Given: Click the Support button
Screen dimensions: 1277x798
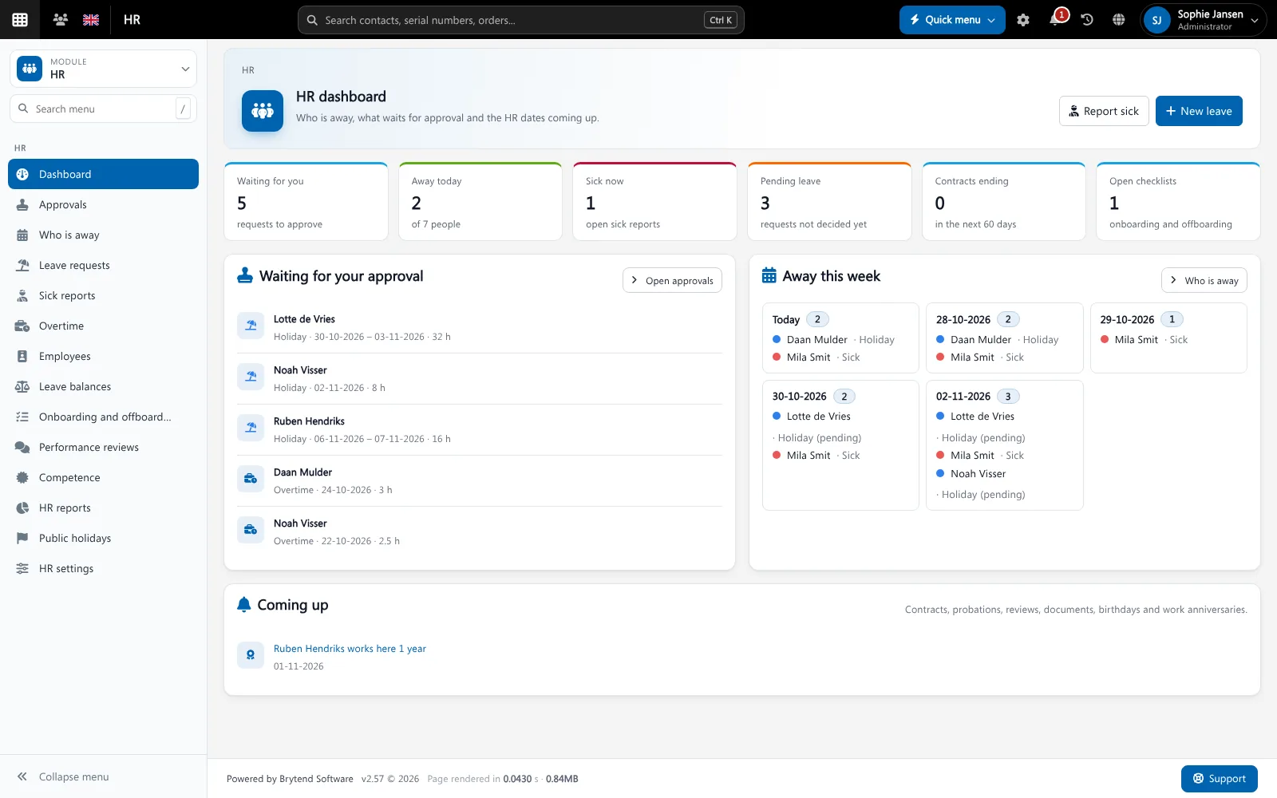Looking at the screenshot, I should [x=1220, y=779].
